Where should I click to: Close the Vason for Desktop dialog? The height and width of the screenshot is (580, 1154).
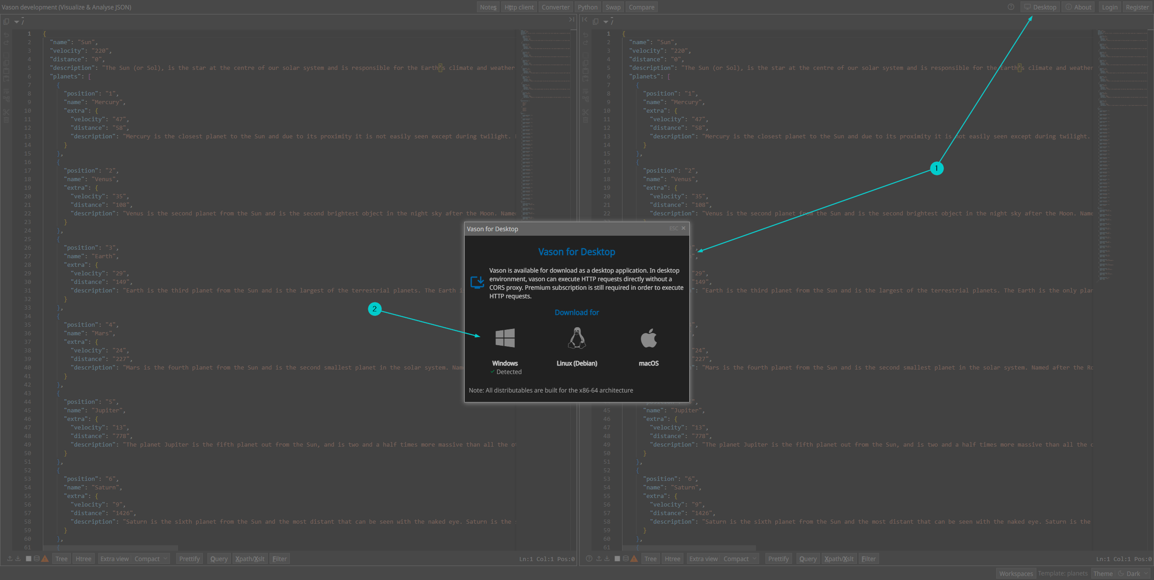(x=683, y=228)
